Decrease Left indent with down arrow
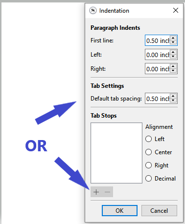This screenshot has width=185, height=224. (x=173, y=57)
